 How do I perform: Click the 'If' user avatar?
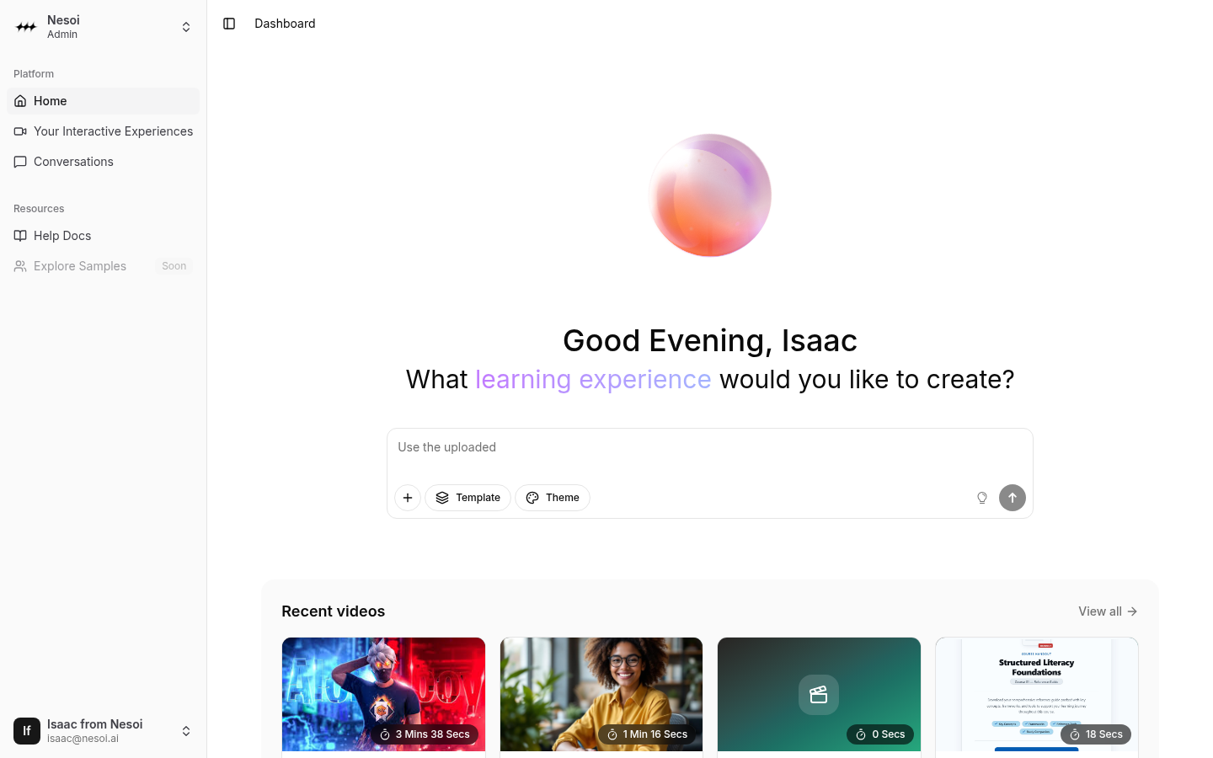[x=27, y=731]
